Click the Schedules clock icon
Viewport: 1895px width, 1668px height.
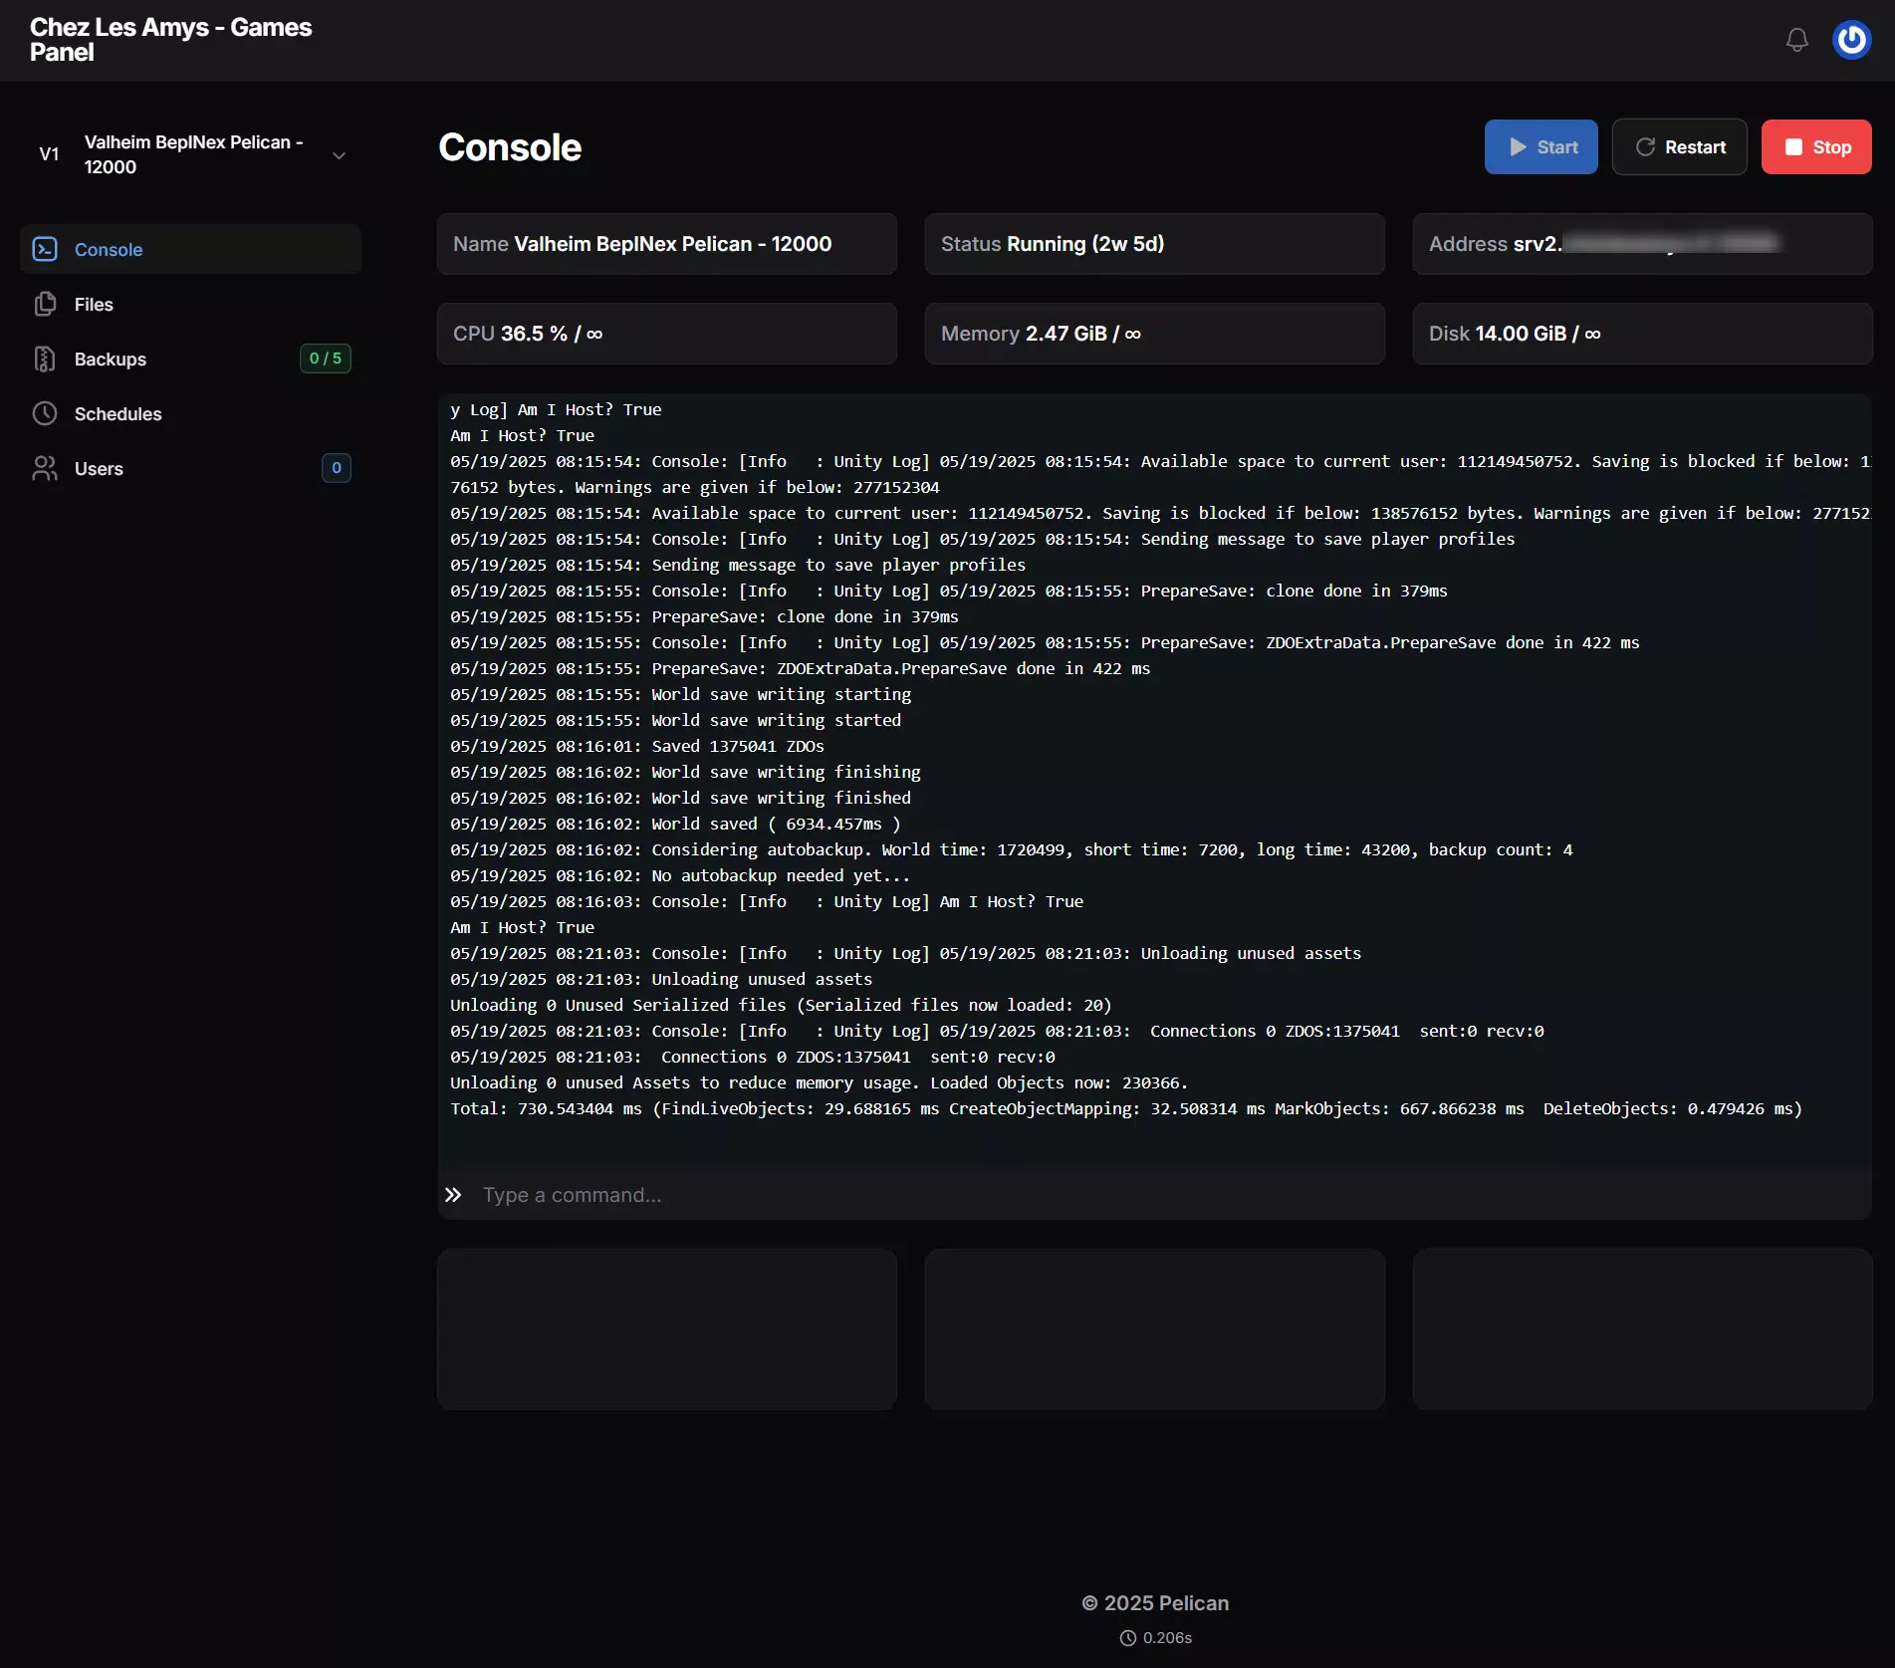tap(45, 413)
